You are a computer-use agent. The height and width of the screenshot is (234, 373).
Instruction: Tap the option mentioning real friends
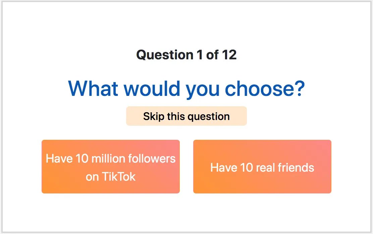pos(262,167)
